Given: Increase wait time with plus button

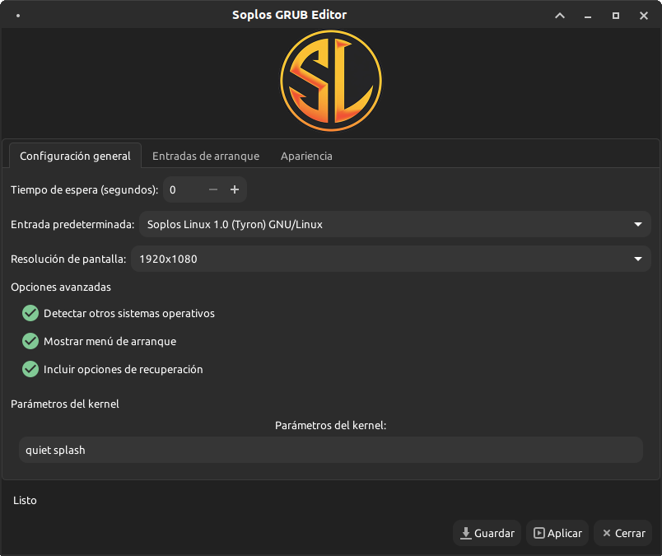Looking at the screenshot, I should click(x=235, y=189).
